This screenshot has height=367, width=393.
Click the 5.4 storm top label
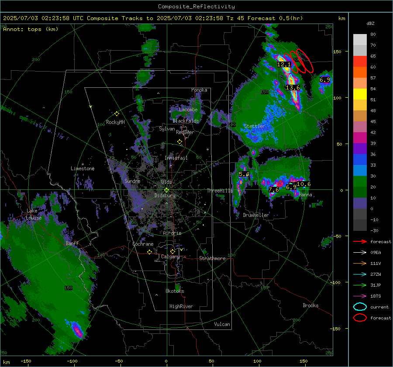tap(244, 174)
